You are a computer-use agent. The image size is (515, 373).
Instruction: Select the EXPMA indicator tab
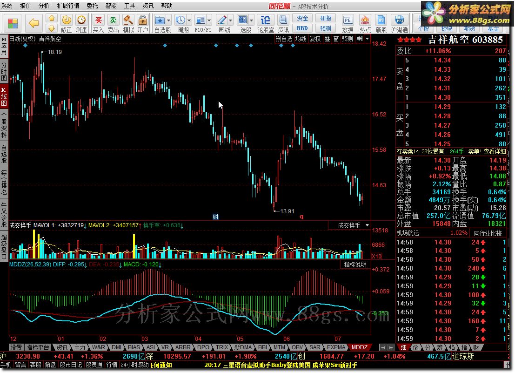coord(336,347)
